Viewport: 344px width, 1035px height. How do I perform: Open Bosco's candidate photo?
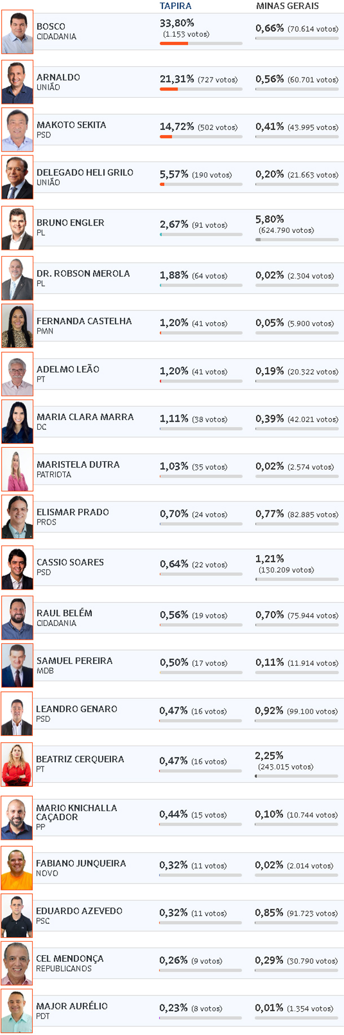click(17, 32)
